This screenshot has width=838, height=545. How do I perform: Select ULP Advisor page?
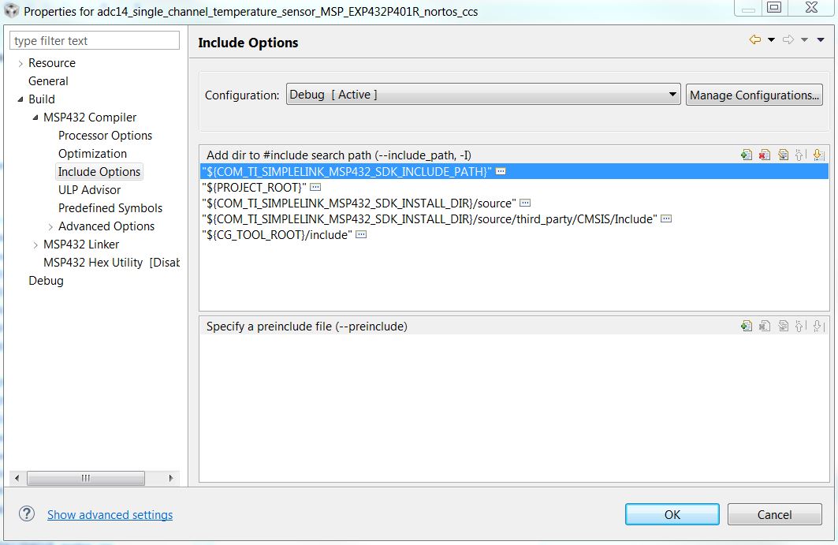[89, 190]
